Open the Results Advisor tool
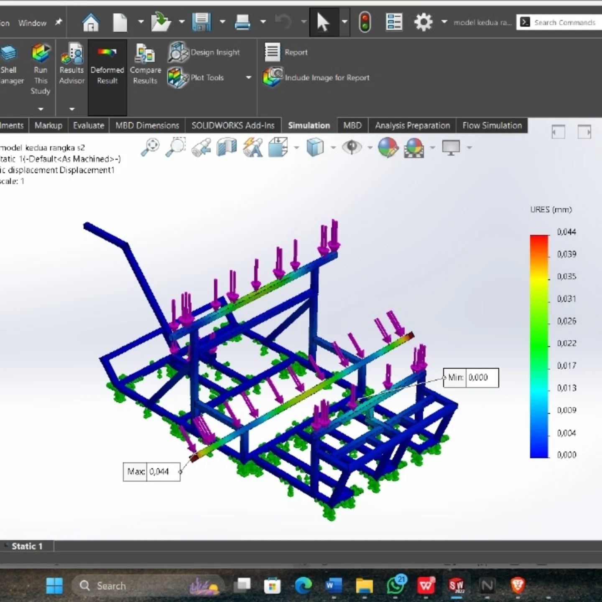The image size is (602, 602). coord(72,64)
